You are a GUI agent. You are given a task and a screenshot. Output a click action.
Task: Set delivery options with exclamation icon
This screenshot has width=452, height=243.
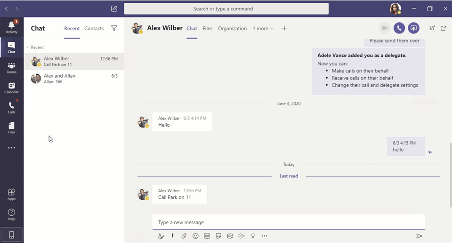pos(172,236)
